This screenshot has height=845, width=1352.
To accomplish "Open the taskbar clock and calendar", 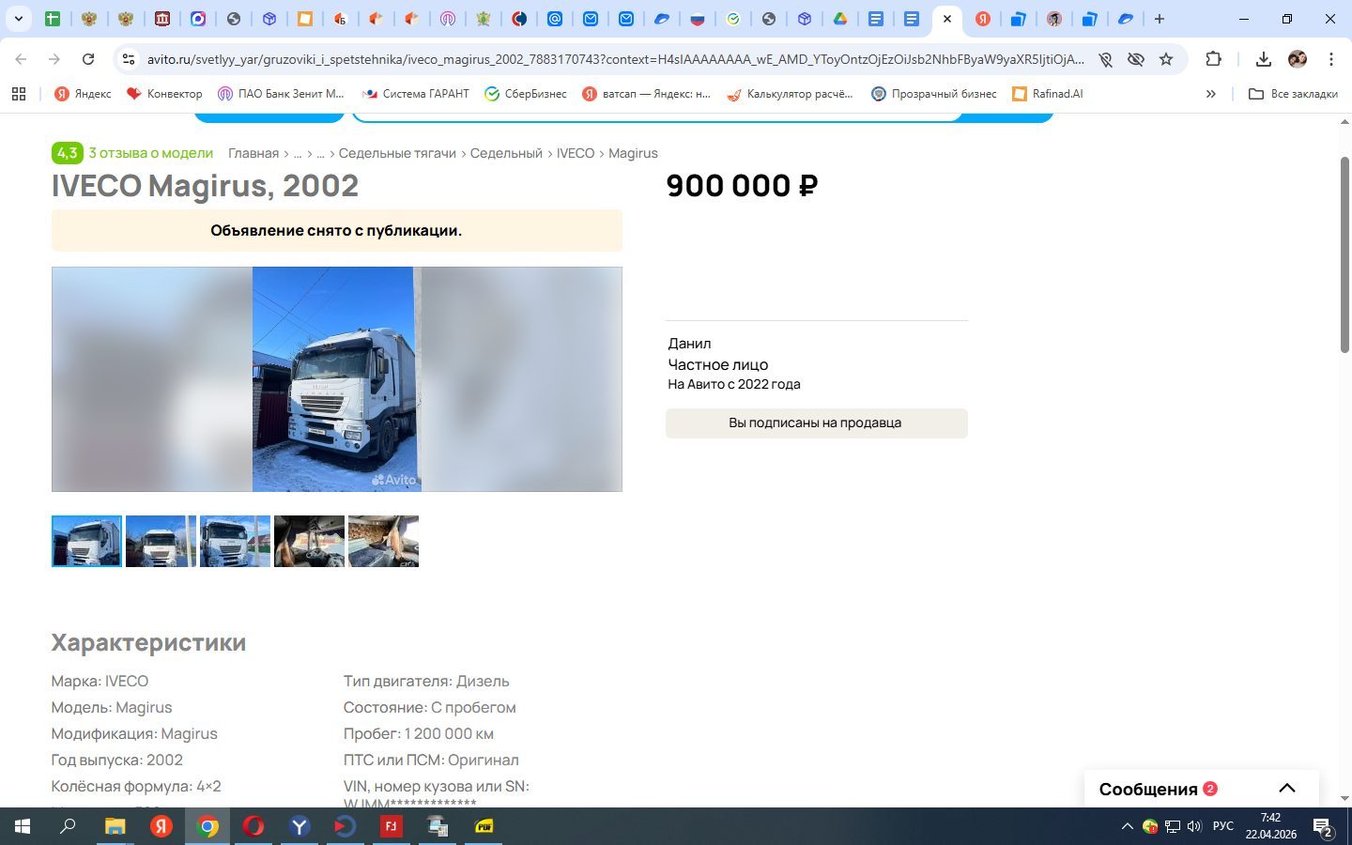I will pyautogui.click(x=1271, y=826).
